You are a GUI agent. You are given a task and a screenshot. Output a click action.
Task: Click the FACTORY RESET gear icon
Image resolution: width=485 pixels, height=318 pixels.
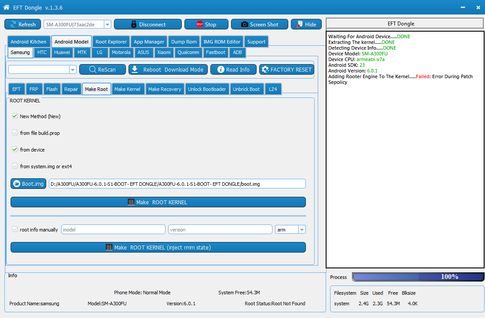pyautogui.click(x=265, y=69)
